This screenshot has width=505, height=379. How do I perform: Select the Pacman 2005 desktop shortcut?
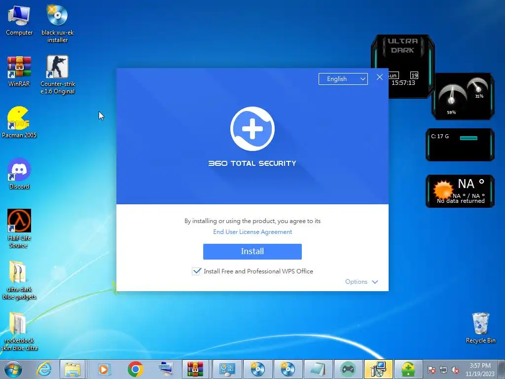[x=19, y=122]
